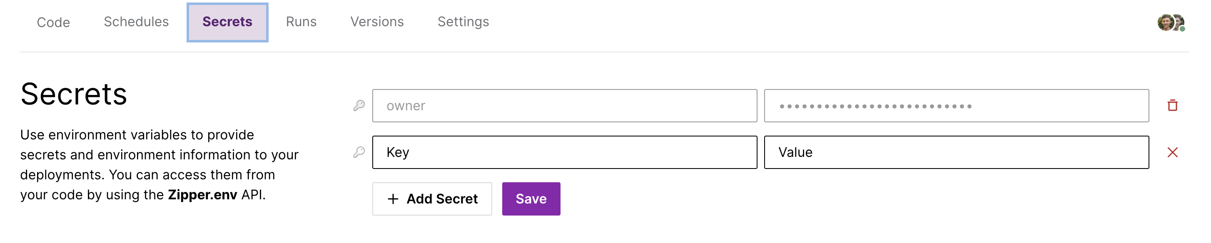Click the green online status dot
Screen dimensions: 1211x243
1182,29
